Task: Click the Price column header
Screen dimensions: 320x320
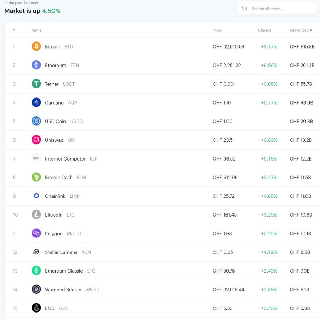Action: [217, 30]
